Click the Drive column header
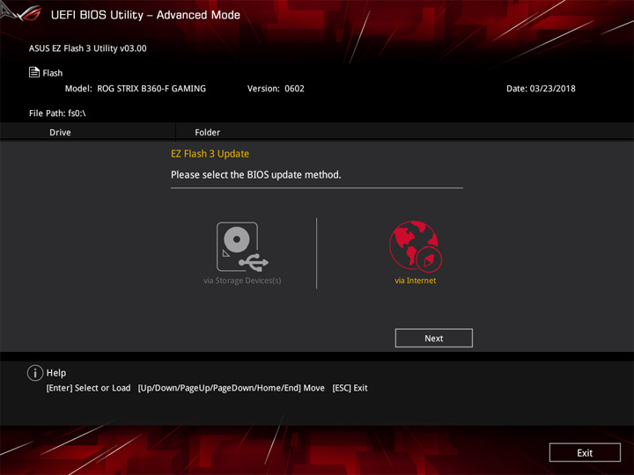 point(60,133)
